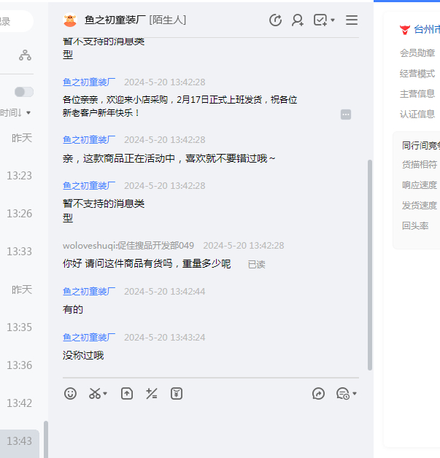Click the more options bubble beside welcome message
The image size is (440, 458).
coord(346,114)
